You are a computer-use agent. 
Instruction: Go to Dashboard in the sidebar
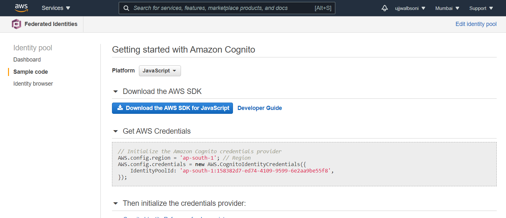point(27,60)
